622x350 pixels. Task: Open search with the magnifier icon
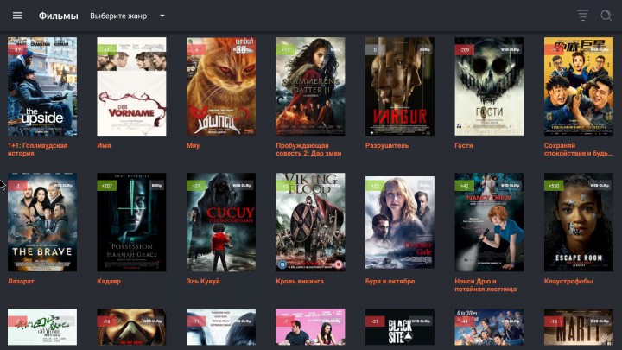tap(606, 16)
